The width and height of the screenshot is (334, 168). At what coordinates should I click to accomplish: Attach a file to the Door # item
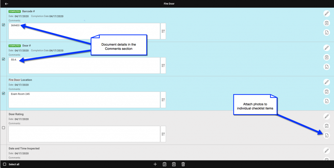tap(326, 67)
